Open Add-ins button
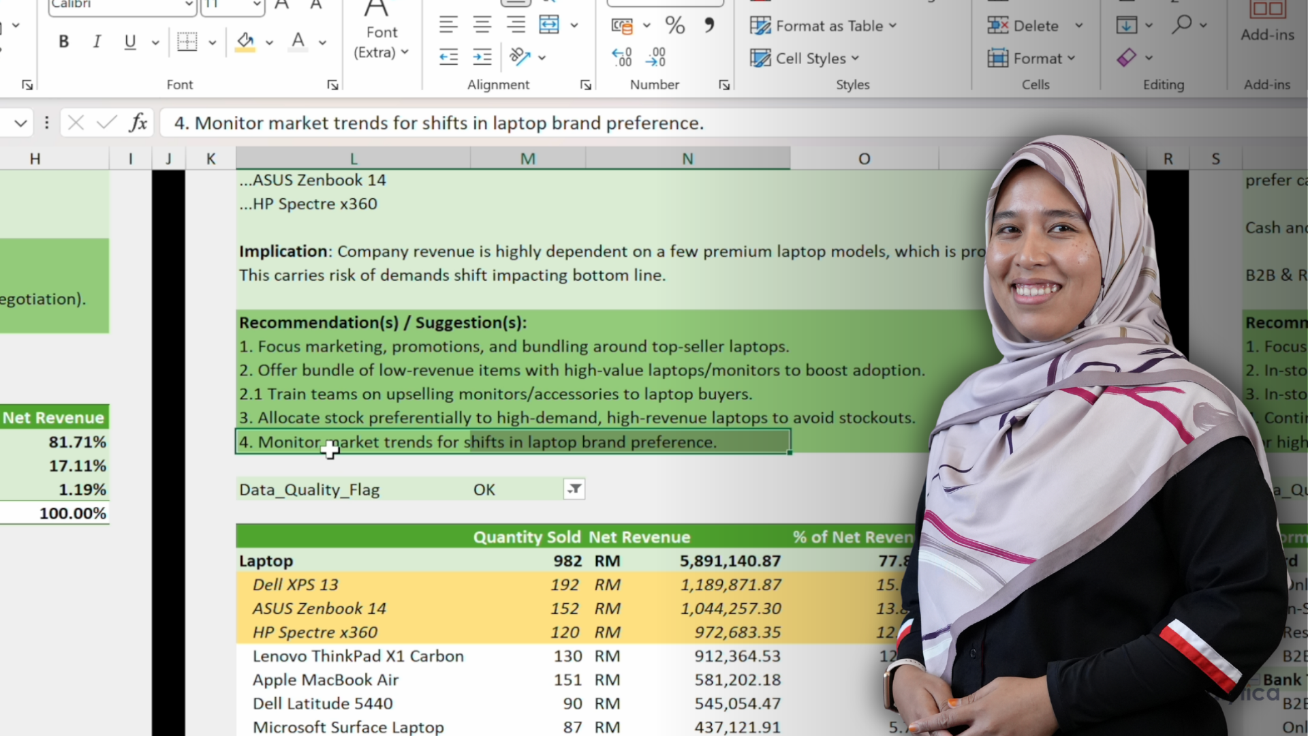The height and width of the screenshot is (736, 1308). (1267, 22)
